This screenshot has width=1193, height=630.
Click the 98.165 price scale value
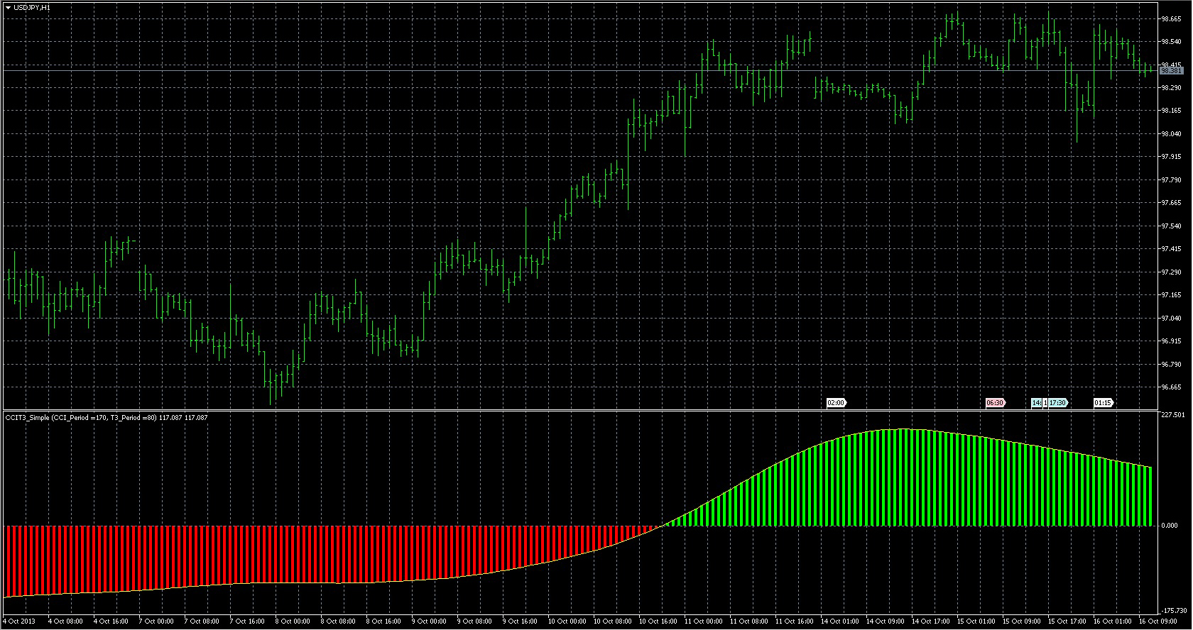(1170, 111)
